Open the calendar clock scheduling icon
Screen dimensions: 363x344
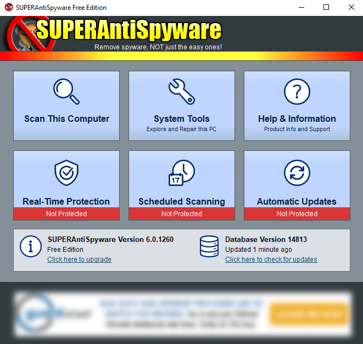point(182,173)
